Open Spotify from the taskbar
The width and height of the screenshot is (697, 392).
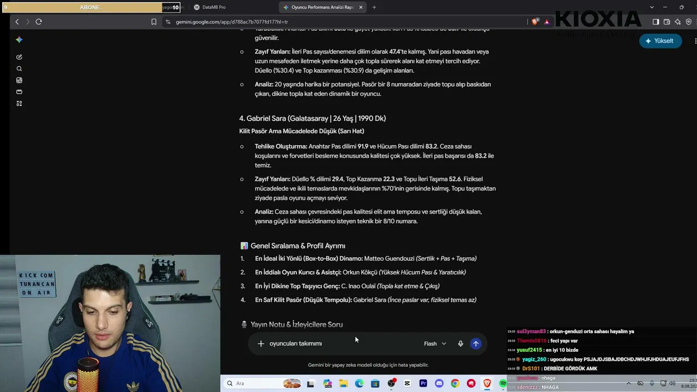[x=503, y=383]
